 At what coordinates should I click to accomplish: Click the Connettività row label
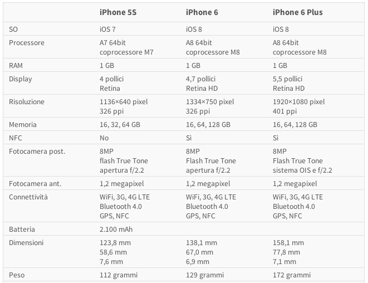click(x=28, y=197)
